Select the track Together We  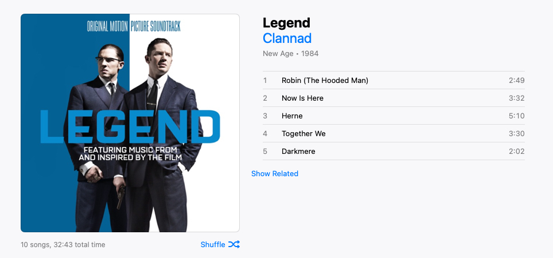coord(394,133)
